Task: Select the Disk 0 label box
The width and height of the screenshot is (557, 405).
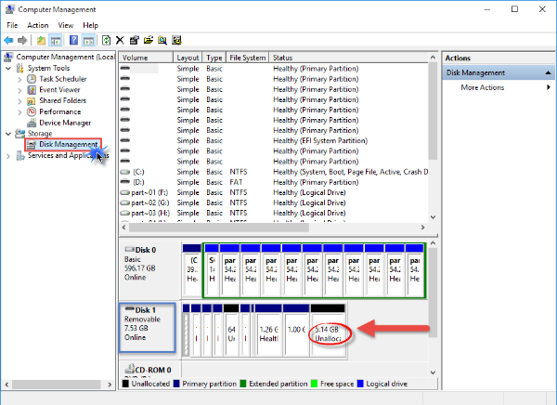Action: pos(149,270)
